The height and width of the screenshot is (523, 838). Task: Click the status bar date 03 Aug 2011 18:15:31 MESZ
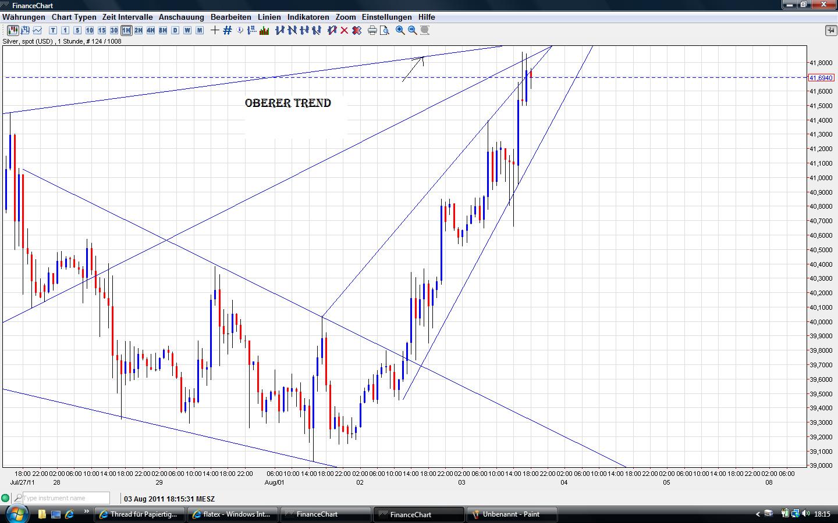pyautogui.click(x=169, y=499)
